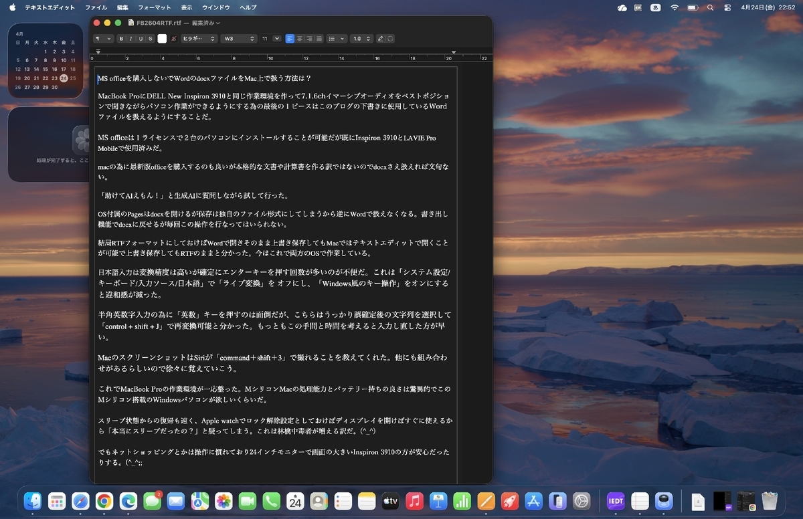Image resolution: width=803 pixels, height=519 pixels.
Task: Align text left
Action: tap(290, 39)
